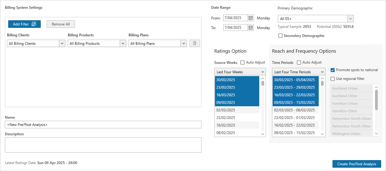Image resolution: width=386 pixels, height=171 pixels.
Task: Select source week 16/03/2025
Action: pyautogui.click(x=237, y=95)
